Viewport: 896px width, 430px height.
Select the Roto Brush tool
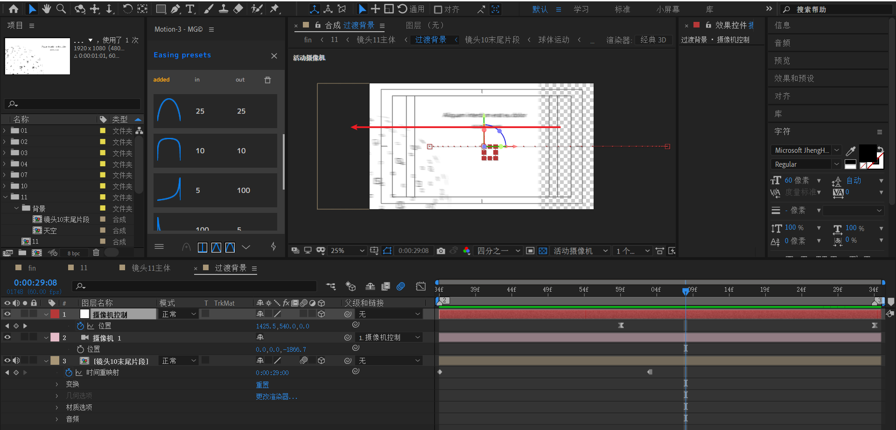(257, 9)
